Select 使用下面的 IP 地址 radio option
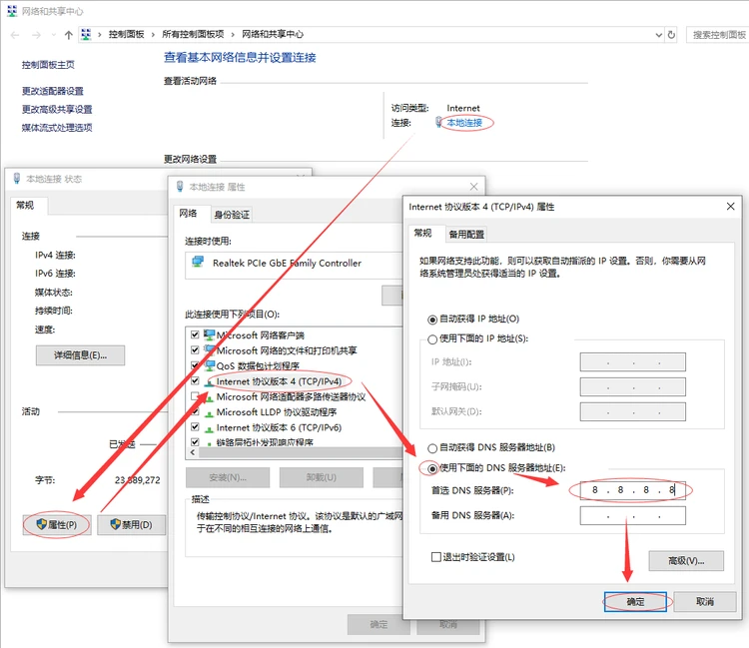The height and width of the screenshot is (648, 749). coord(432,339)
